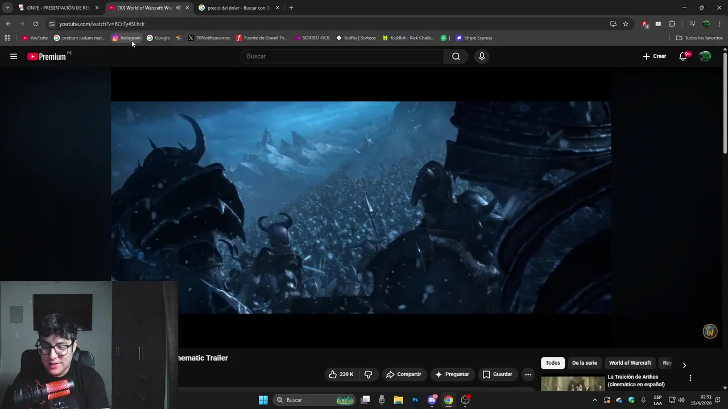Open Chrome profile avatar in toolbar
The image size is (728, 409).
(706, 24)
